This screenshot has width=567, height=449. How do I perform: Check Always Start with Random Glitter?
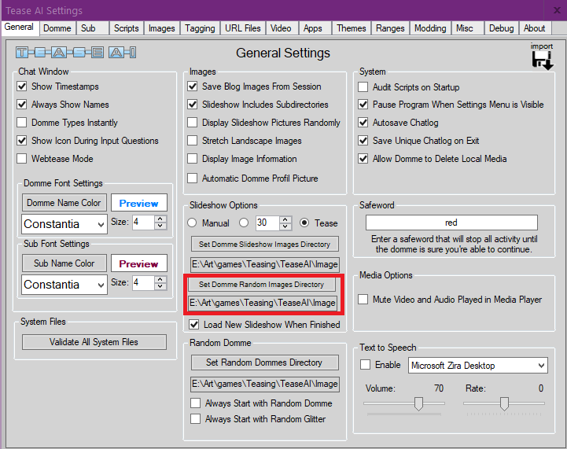pos(196,418)
